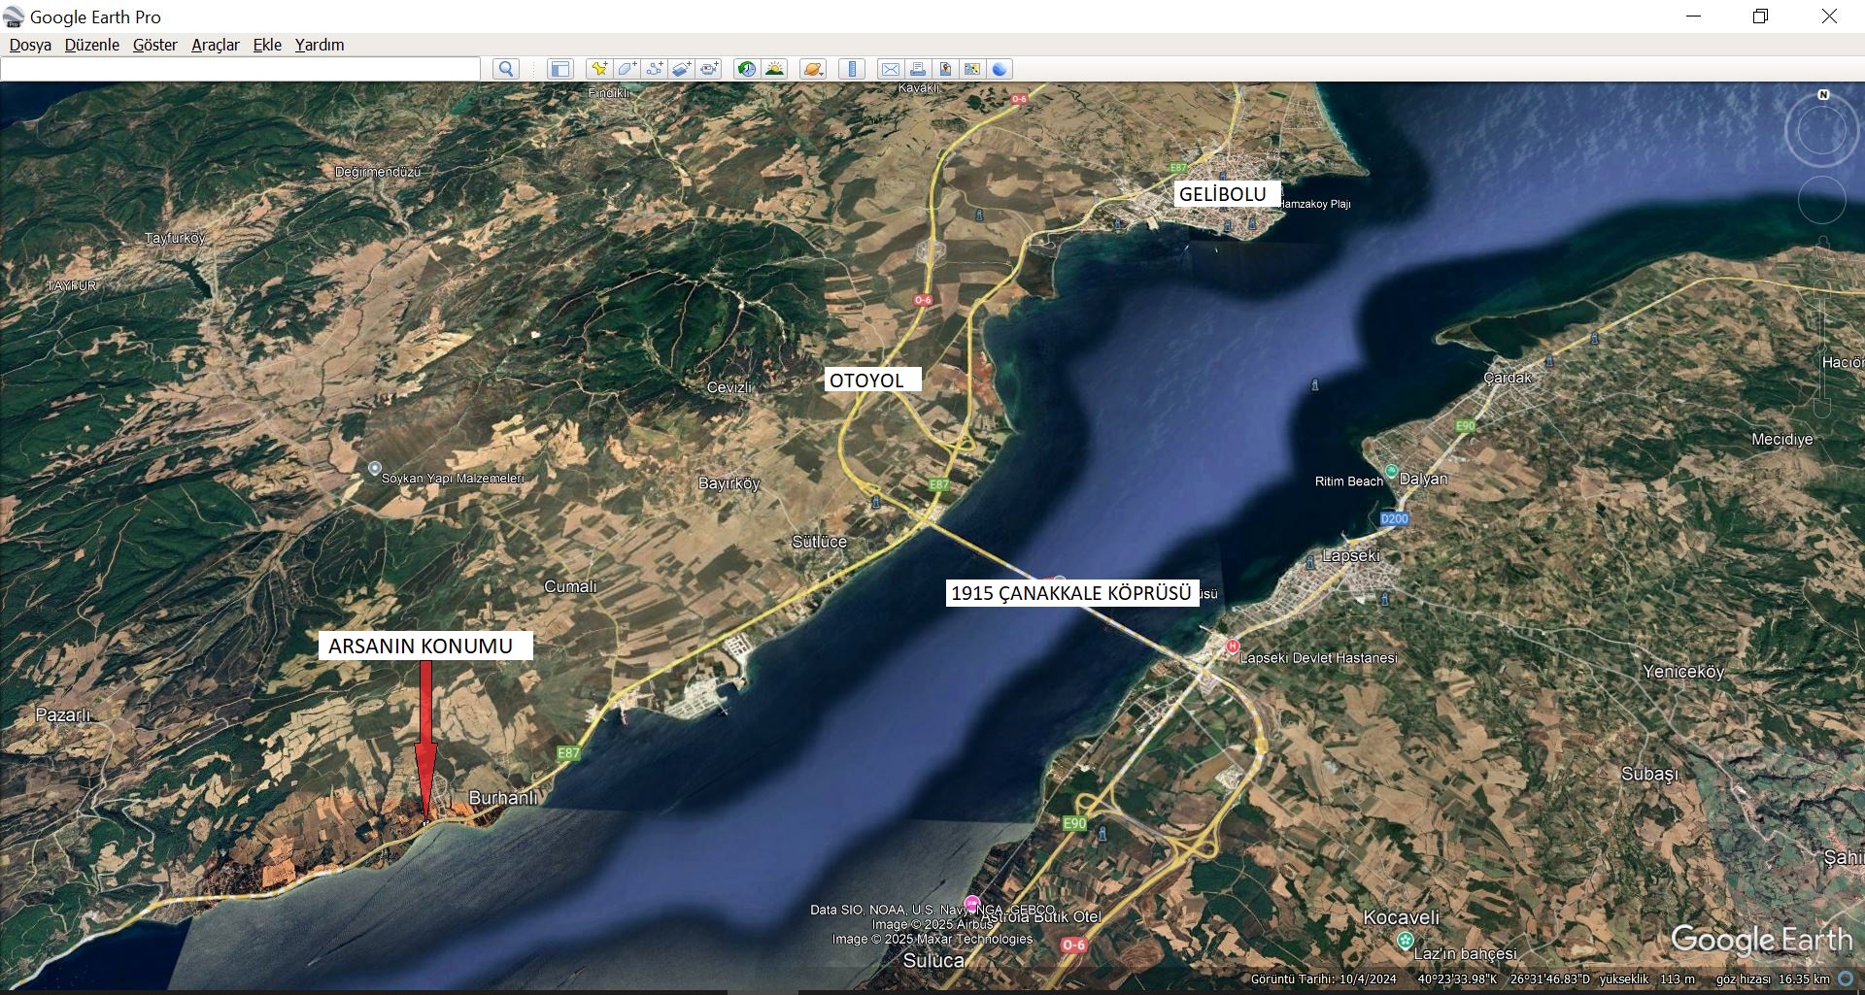Click the Hamzakoy Plajı label
The image size is (1865, 995).
pos(1314,204)
